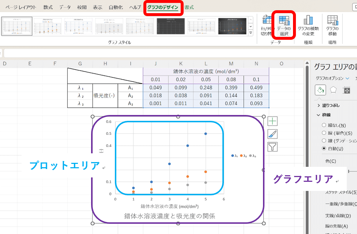Image resolution: width=357 pixels, height=234 pixels.
Task: Click the Select Data (データの選択) icon
Action: pyautogui.click(x=284, y=20)
